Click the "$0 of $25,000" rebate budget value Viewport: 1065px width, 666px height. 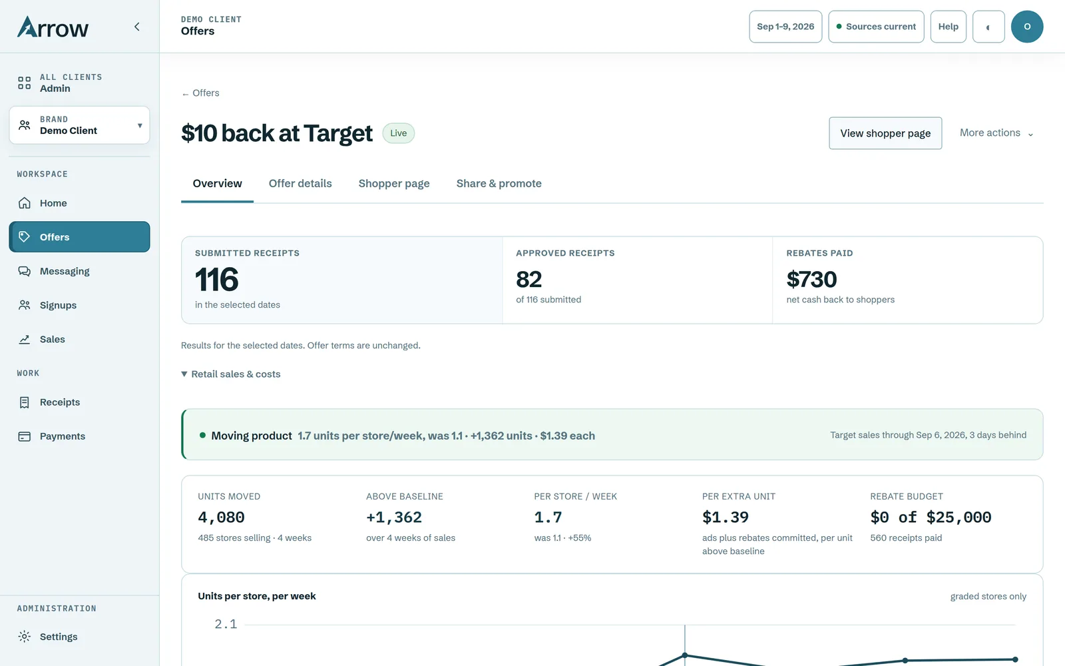tap(931, 517)
